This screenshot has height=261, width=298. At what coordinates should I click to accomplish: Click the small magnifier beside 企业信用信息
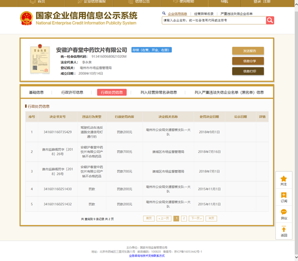tap(164, 13)
